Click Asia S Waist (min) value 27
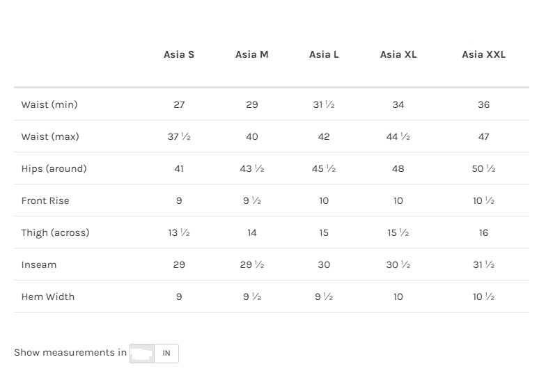This screenshot has height=380, width=546. [x=179, y=104]
